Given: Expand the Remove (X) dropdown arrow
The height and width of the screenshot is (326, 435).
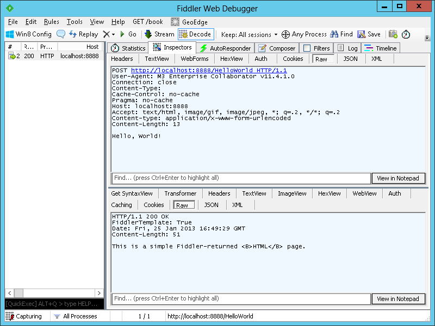Looking at the screenshot, I should pos(113,34).
